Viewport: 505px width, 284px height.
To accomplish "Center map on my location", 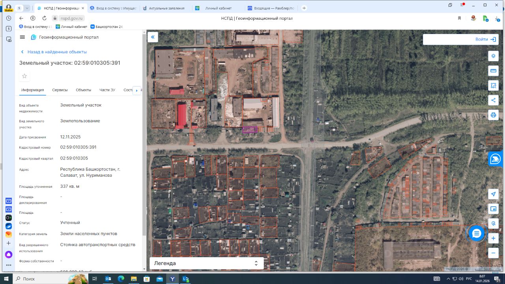I will click(x=493, y=194).
